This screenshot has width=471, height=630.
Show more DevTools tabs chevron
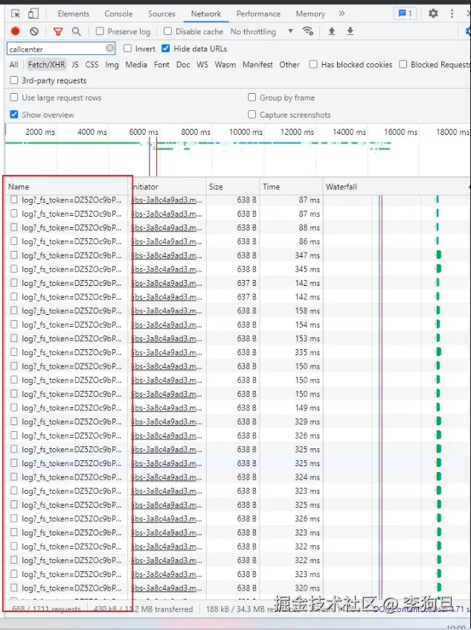[x=342, y=13]
